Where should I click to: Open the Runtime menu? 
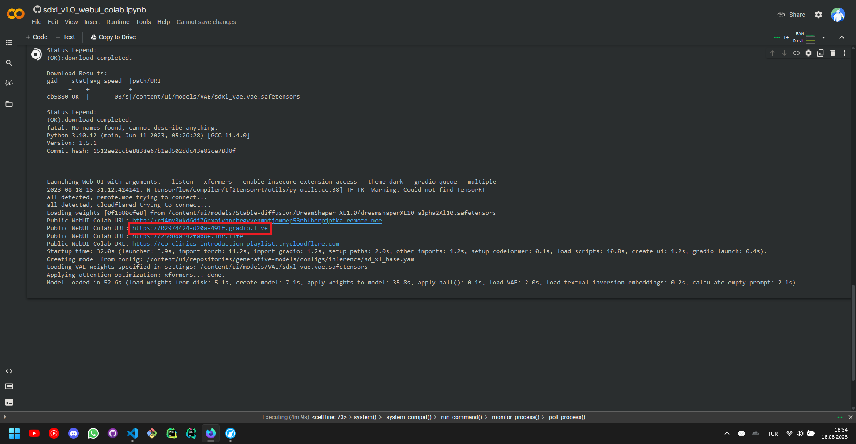click(118, 22)
